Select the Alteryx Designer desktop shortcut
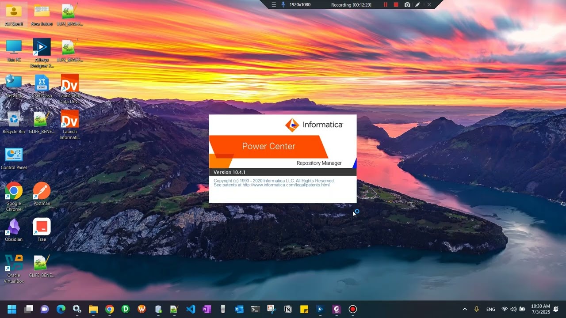 [42, 53]
